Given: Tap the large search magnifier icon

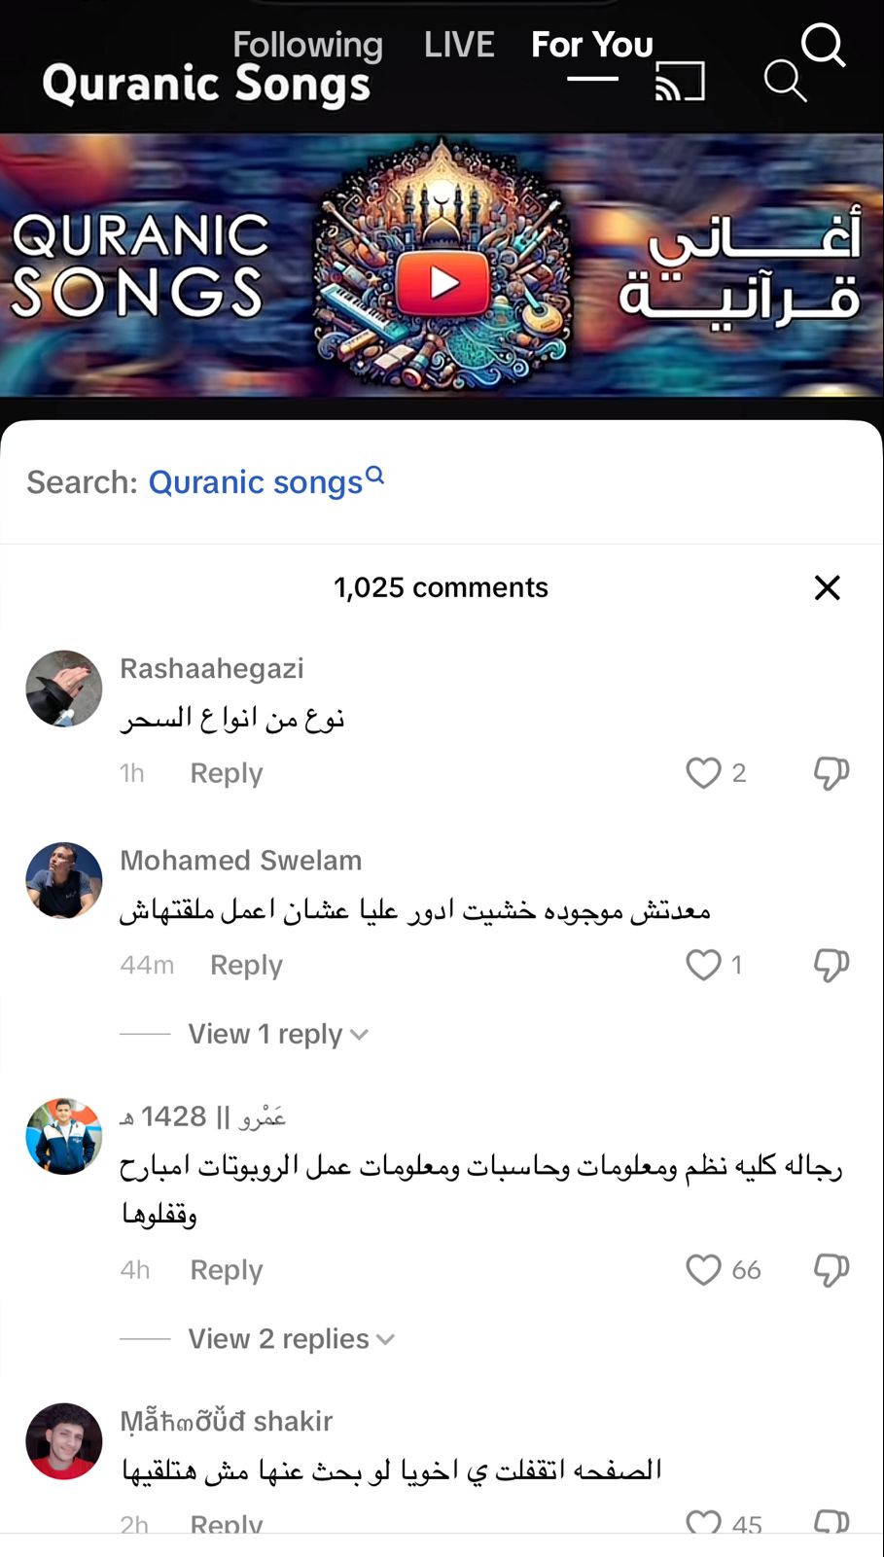Looking at the screenshot, I should coord(823,45).
